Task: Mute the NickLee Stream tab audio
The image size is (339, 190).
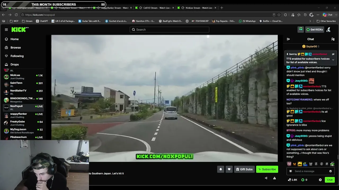Action: pos(183,8)
